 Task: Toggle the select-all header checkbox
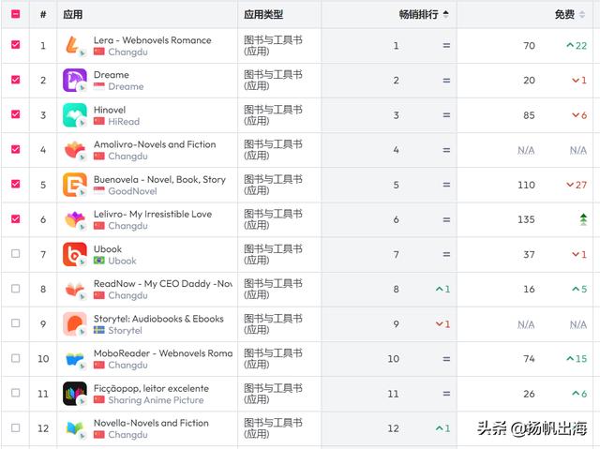pos(15,14)
